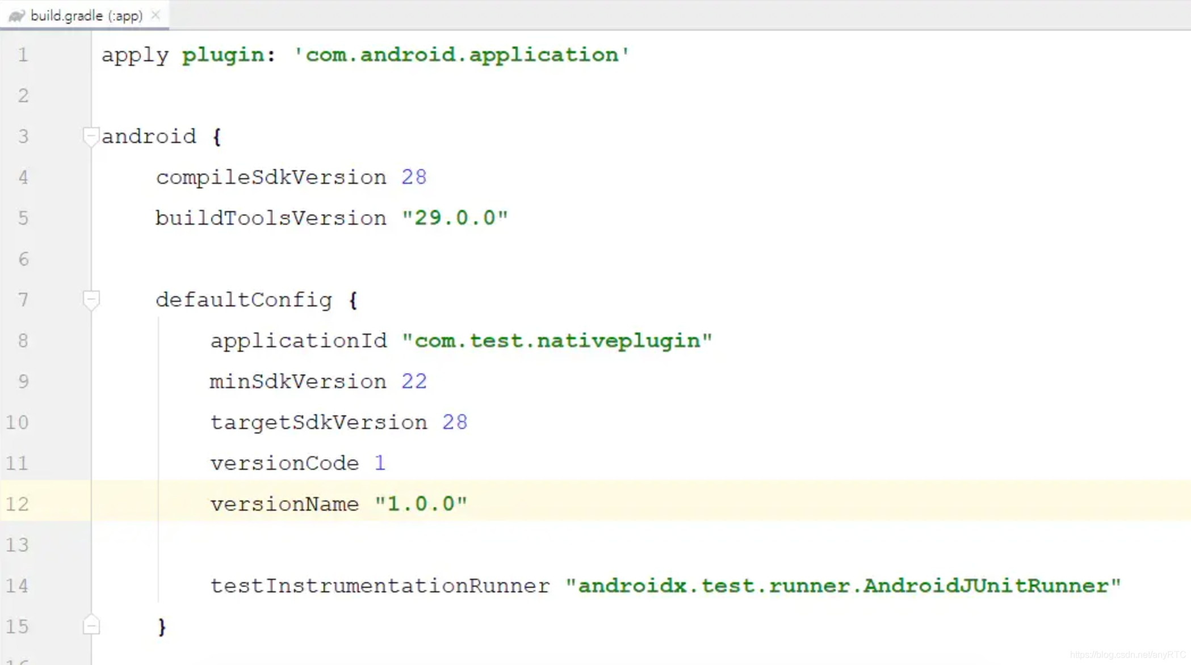Click the closing brace on line 15

pyautogui.click(x=162, y=627)
